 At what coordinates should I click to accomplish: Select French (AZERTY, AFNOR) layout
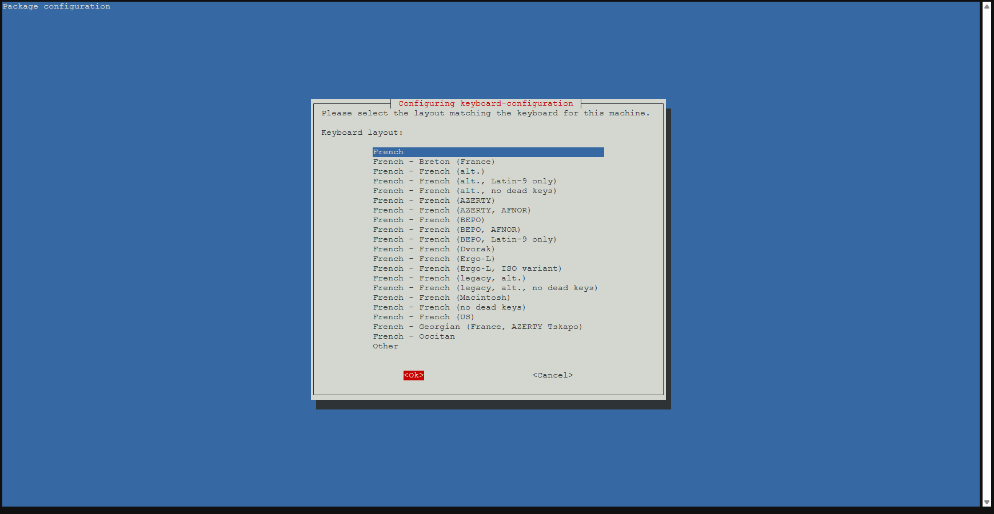pos(452,210)
